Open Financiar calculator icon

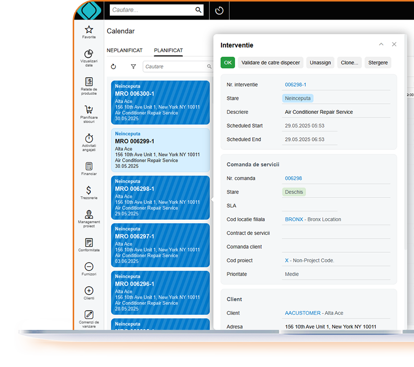pos(89,166)
